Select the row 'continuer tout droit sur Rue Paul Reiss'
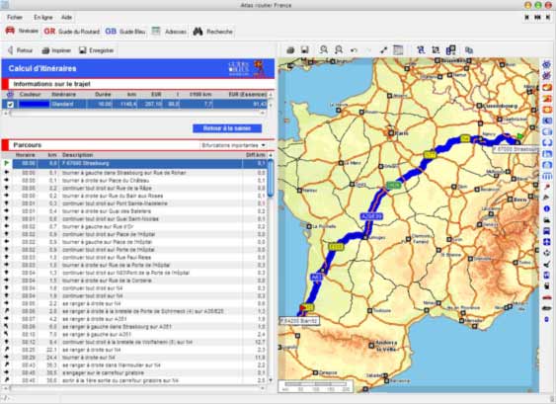The width and height of the screenshot is (556, 404). tap(140, 257)
